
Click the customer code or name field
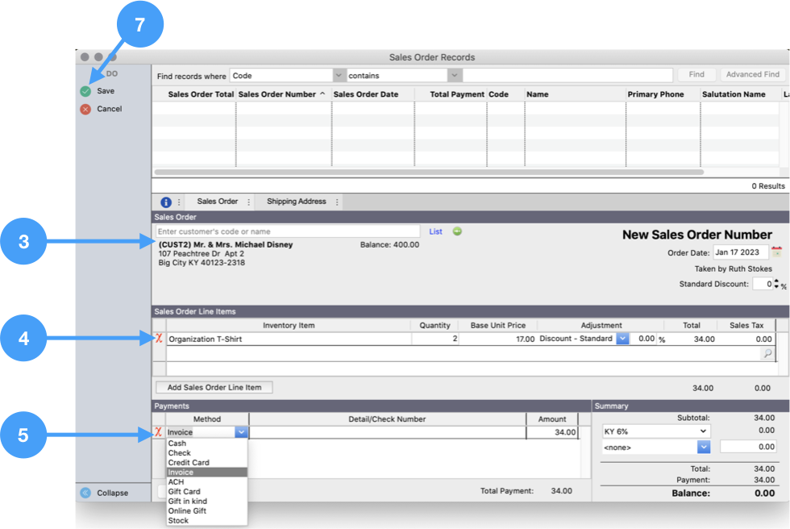pos(289,231)
